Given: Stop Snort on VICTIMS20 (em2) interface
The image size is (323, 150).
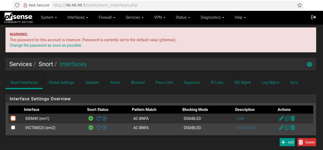Looking at the screenshot, I should [104, 127].
